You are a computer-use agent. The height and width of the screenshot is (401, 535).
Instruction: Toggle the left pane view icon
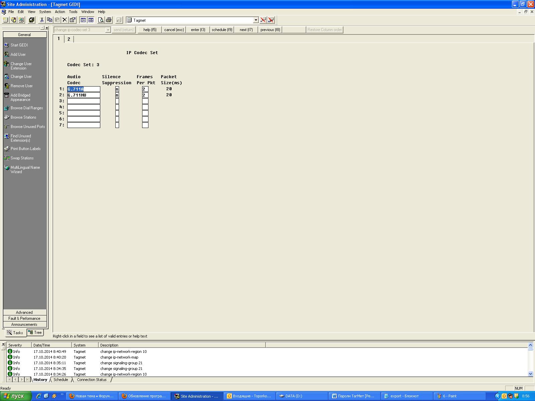click(83, 20)
